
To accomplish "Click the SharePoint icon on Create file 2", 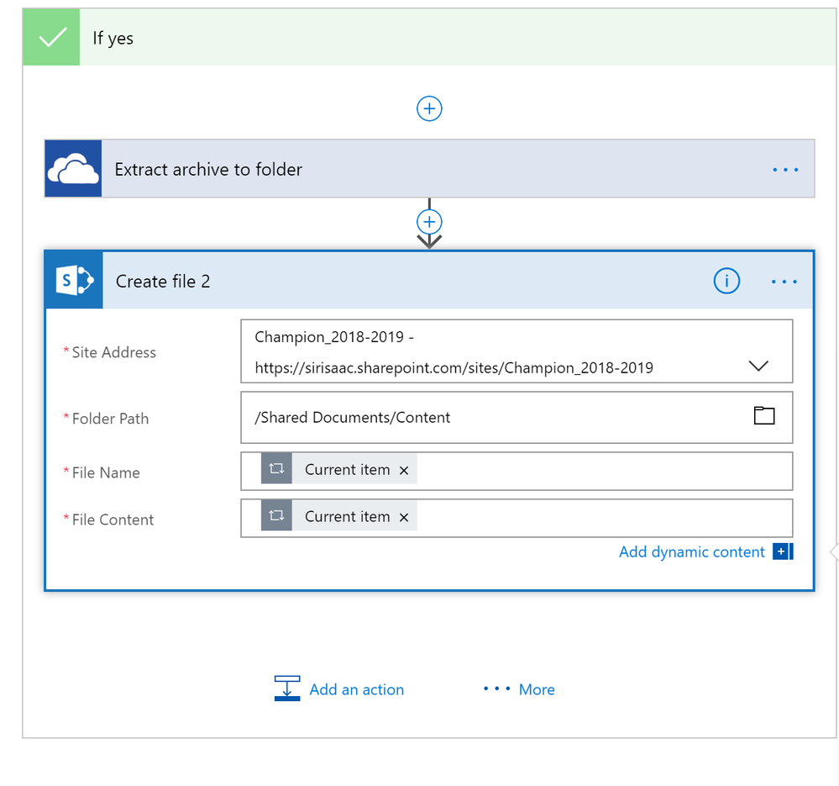I will click(x=75, y=281).
